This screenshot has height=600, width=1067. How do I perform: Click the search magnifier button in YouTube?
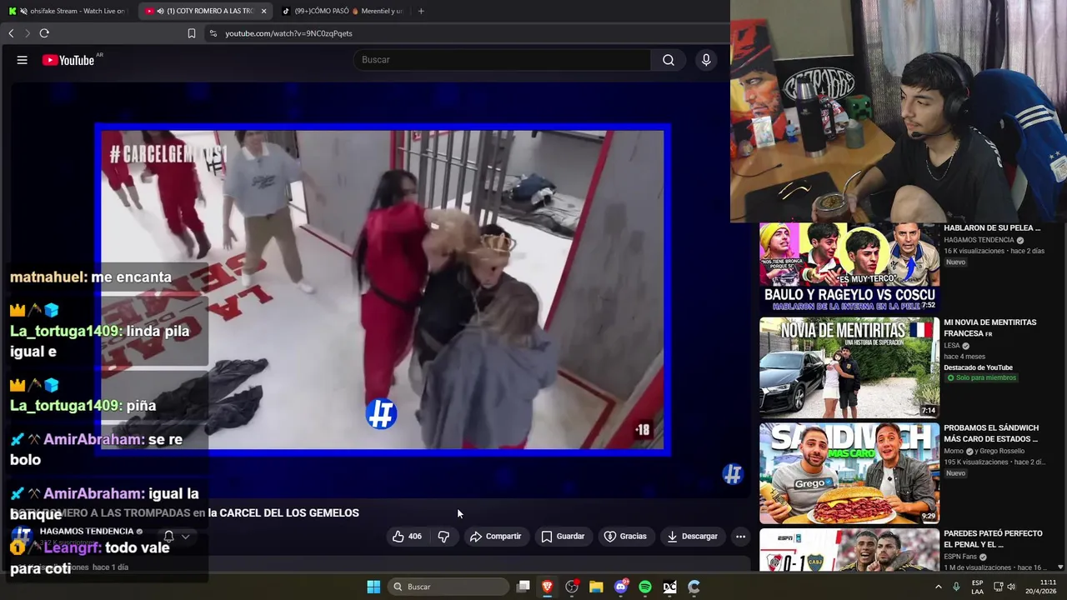coord(669,60)
